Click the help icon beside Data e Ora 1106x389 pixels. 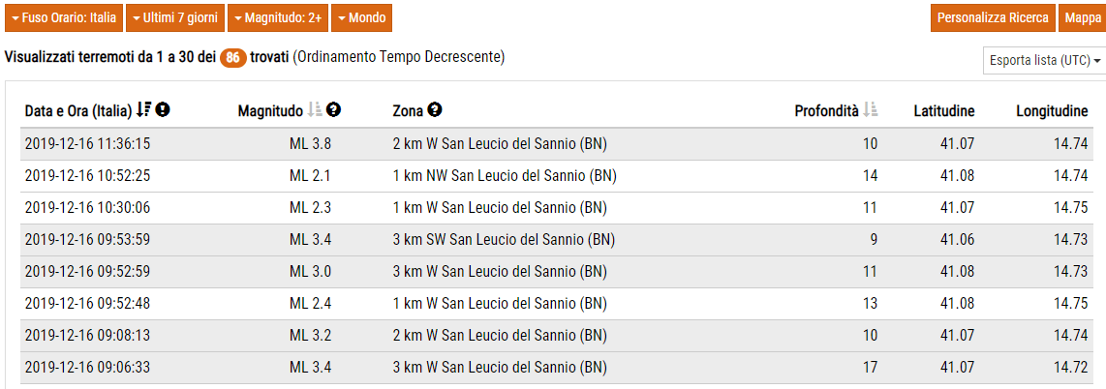coord(163,110)
